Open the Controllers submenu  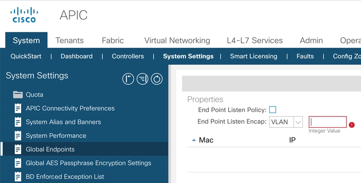(128, 56)
